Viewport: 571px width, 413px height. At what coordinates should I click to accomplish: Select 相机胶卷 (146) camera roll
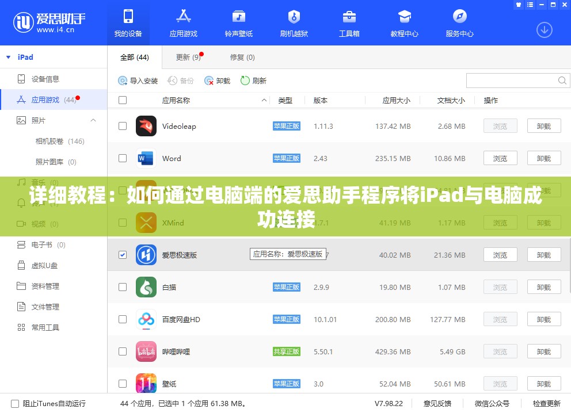click(60, 141)
